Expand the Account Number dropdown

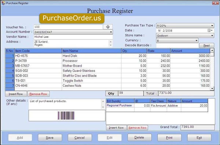click(111, 32)
